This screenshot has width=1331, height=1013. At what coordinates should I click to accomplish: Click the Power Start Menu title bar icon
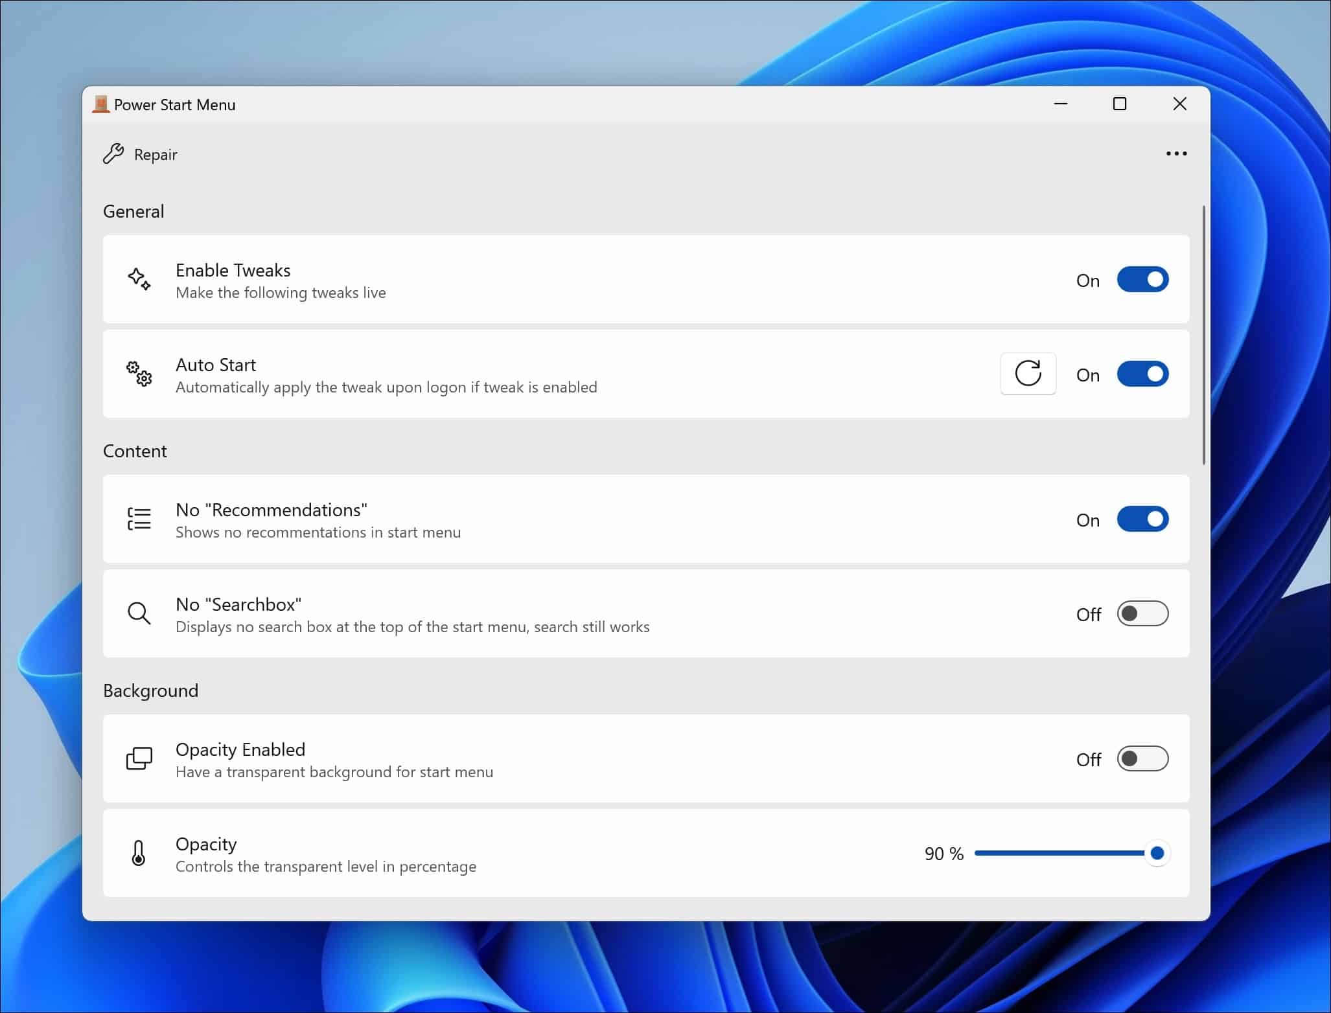[x=100, y=104]
